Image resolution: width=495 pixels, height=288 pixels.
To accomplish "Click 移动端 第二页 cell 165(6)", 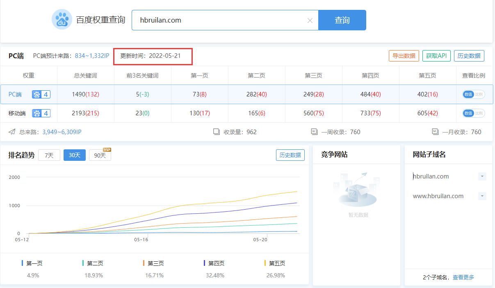I will [x=256, y=113].
